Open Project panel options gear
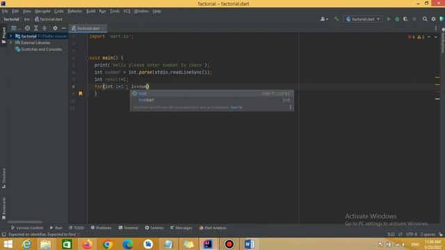The image size is (445, 250). click(55, 28)
